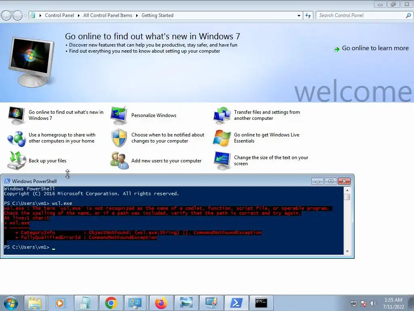Viewport: 414px width, 311px height.
Task: Click the volume speaker tray icon
Action: coord(373,304)
